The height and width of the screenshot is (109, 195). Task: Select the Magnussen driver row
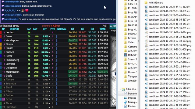54,72
